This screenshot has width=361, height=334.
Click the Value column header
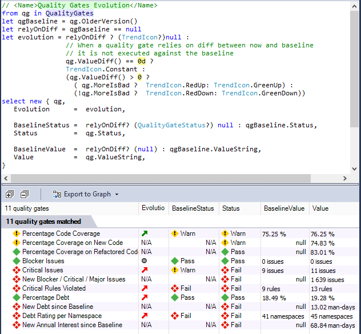[320, 208]
